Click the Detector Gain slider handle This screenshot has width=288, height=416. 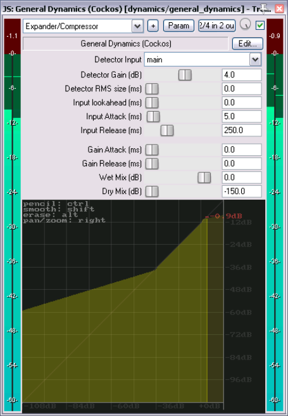(x=185, y=75)
